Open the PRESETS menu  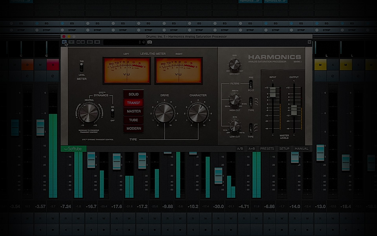click(267, 149)
